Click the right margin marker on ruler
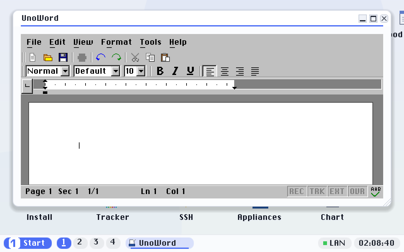Screen dimensions: 404x252 pyautogui.click(x=235, y=88)
